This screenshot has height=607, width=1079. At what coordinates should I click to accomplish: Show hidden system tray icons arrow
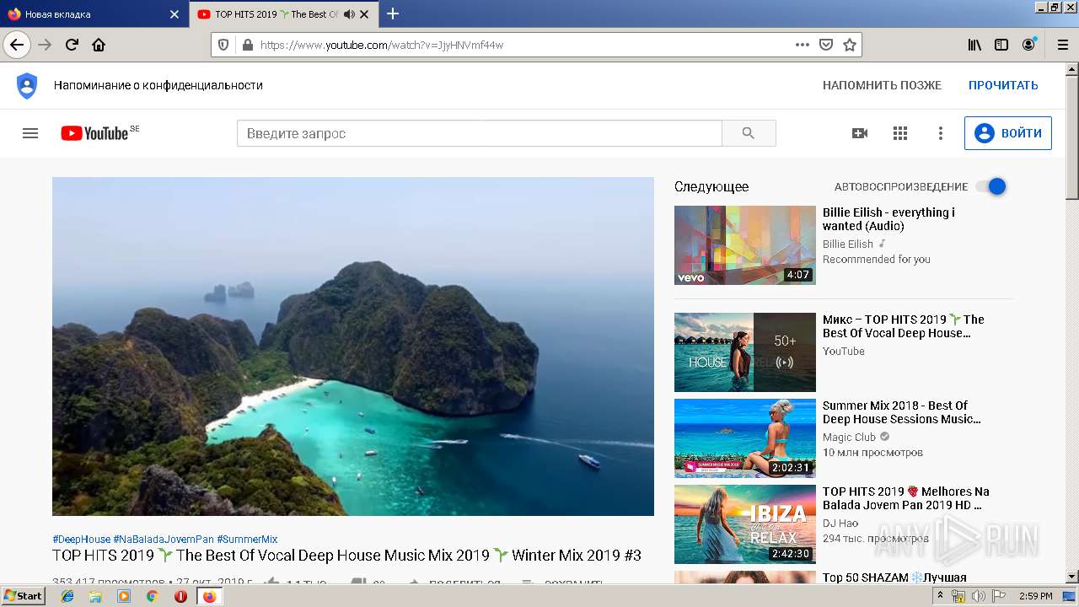940,596
